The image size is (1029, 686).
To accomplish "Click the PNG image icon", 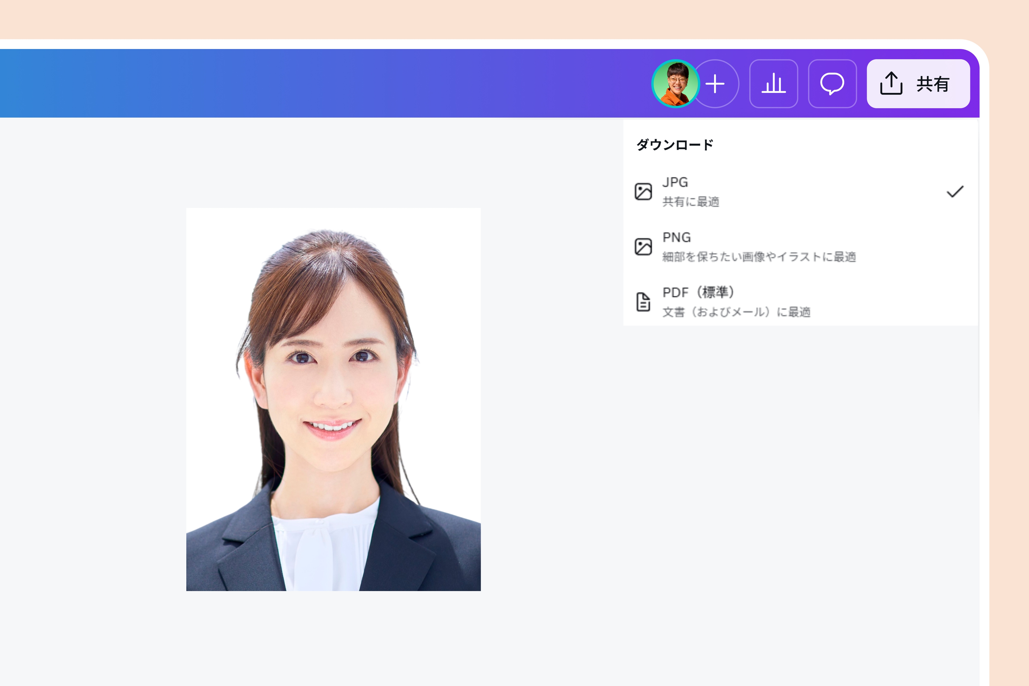I will point(643,247).
